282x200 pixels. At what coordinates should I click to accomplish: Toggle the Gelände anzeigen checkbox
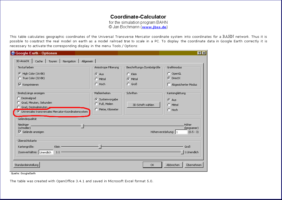31,132
